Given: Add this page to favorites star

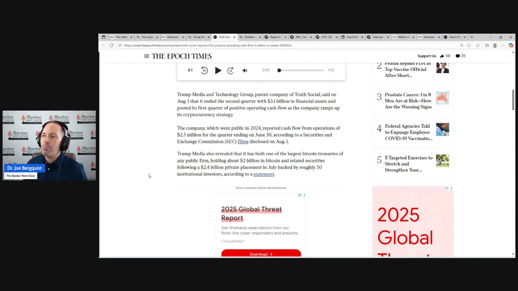Looking at the screenshot, I should pyautogui.click(x=478, y=45).
